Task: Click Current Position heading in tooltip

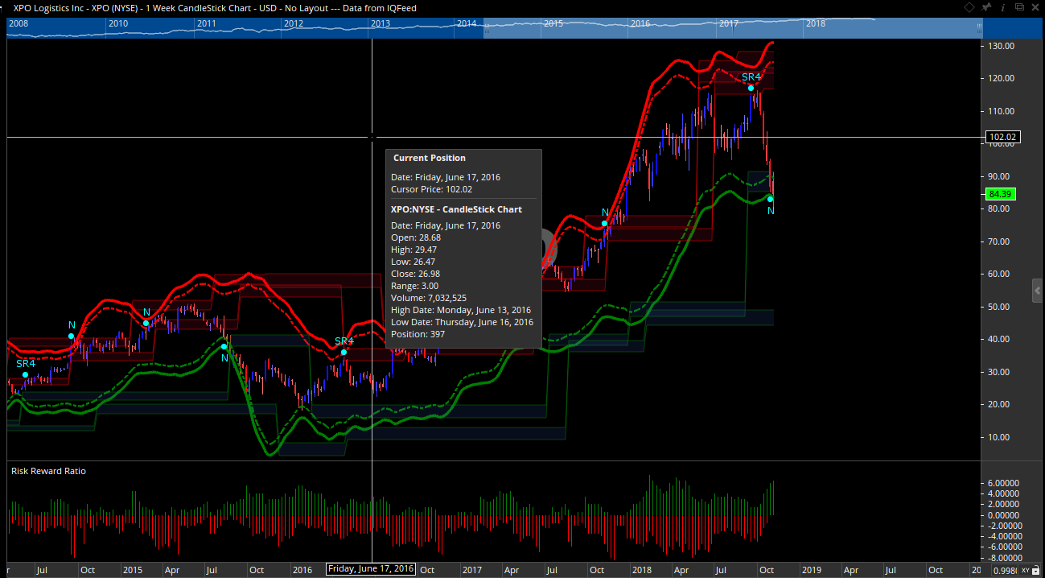Action: [x=430, y=158]
